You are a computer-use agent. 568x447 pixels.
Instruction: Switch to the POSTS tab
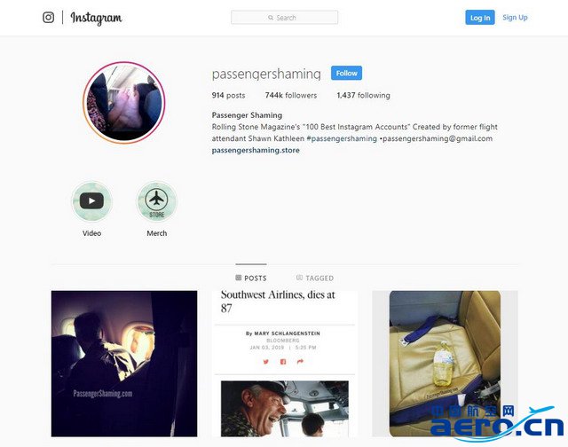[251, 278]
